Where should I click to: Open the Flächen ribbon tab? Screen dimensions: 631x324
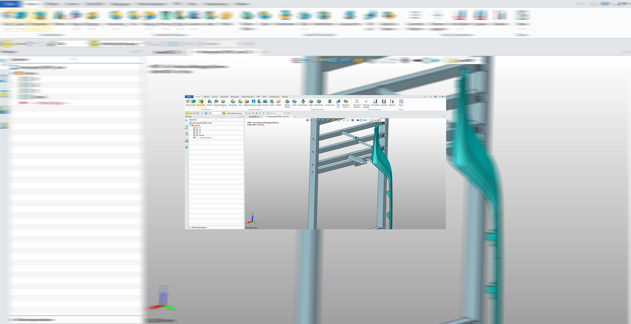click(206, 97)
